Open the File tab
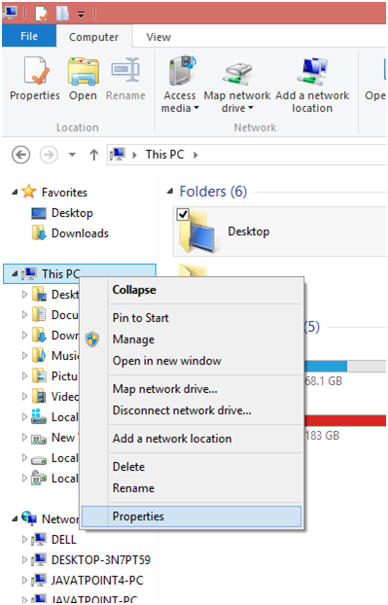The image size is (388, 605). (x=29, y=36)
